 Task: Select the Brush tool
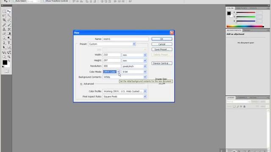[9, 25]
